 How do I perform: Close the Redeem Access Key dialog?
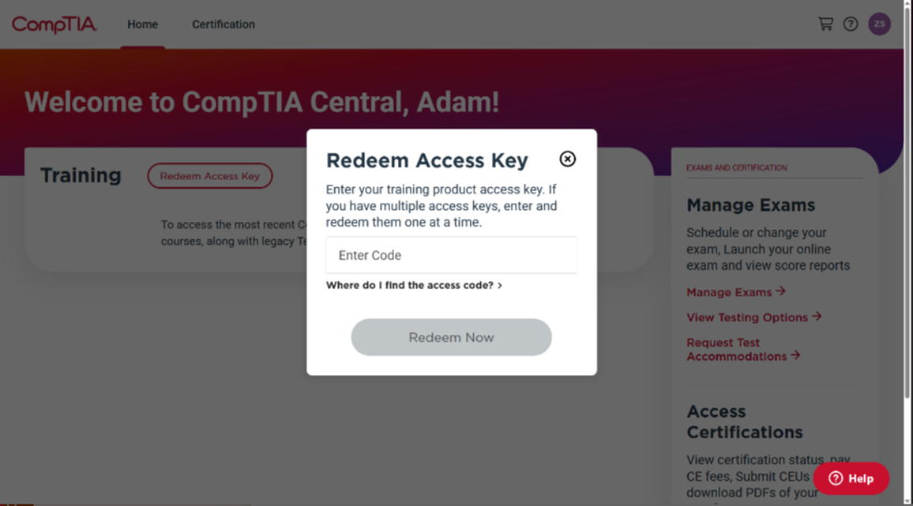(567, 159)
